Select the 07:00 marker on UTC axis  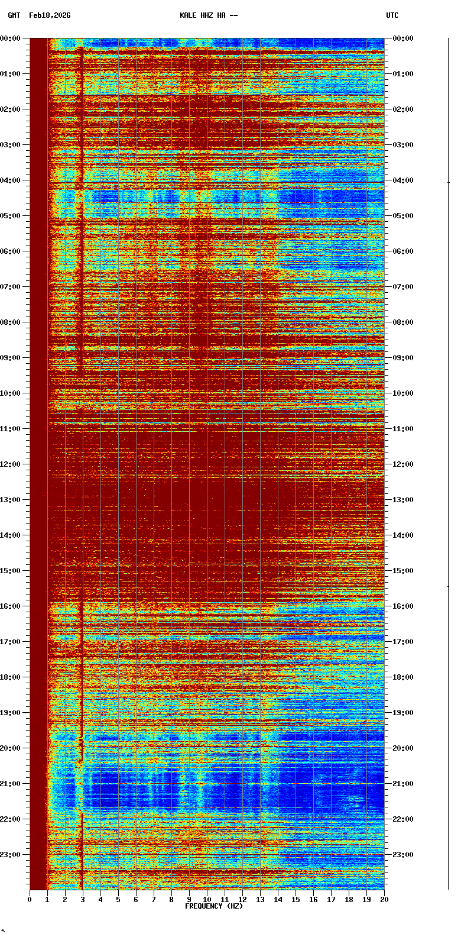(403, 287)
